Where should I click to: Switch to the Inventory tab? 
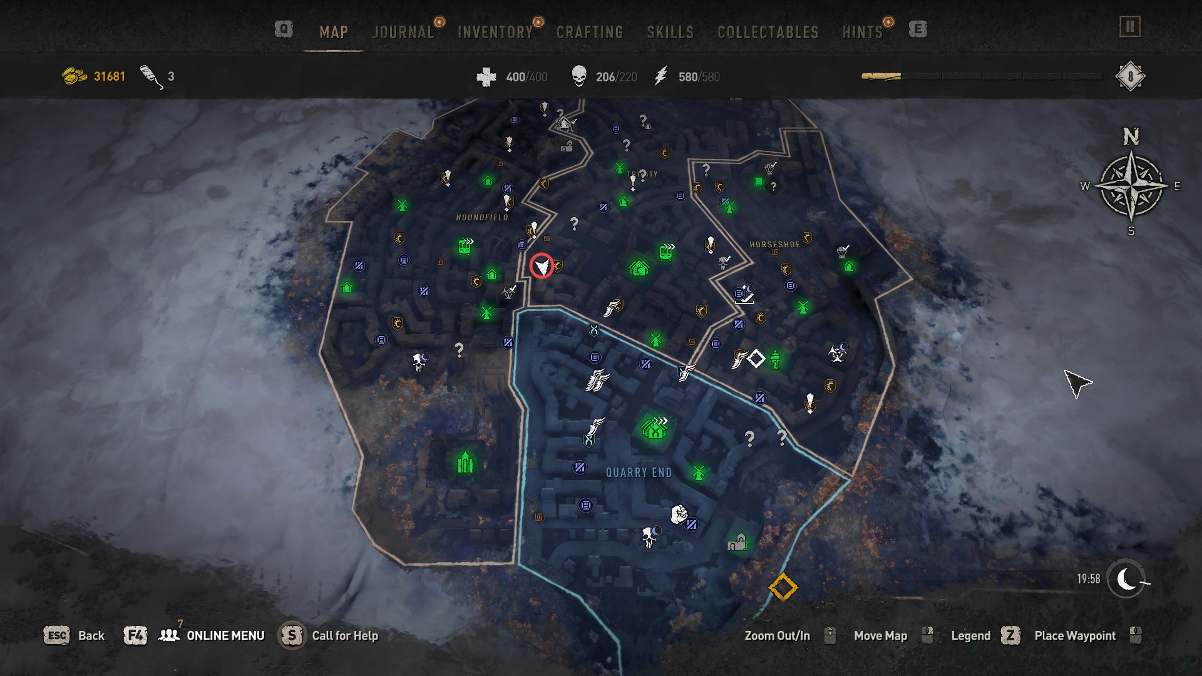click(x=495, y=32)
